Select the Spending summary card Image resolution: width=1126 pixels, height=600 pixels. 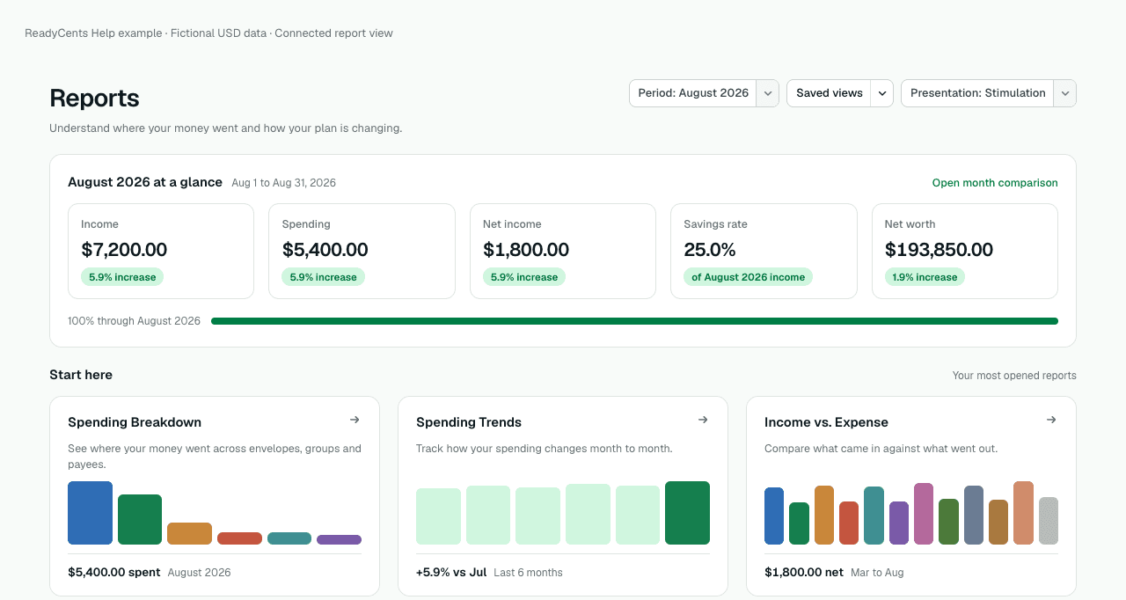click(x=362, y=252)
